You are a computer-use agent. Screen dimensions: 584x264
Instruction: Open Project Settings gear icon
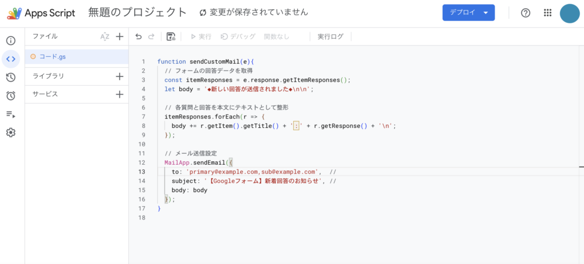pyautogui.click(x=11, y=132)
